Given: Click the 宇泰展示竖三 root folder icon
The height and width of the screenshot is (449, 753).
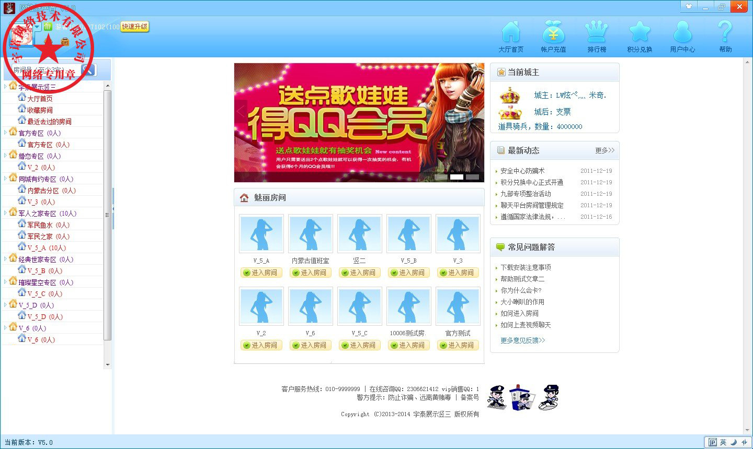Looking at the screenshot, I should tap(13, 86).
